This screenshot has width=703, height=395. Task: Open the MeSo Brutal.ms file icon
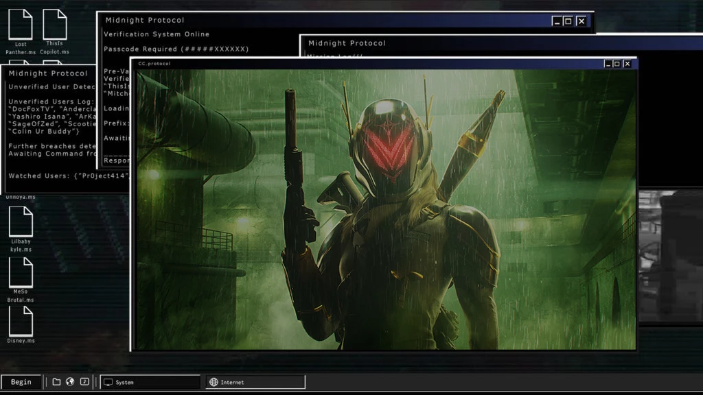[21, 280]
